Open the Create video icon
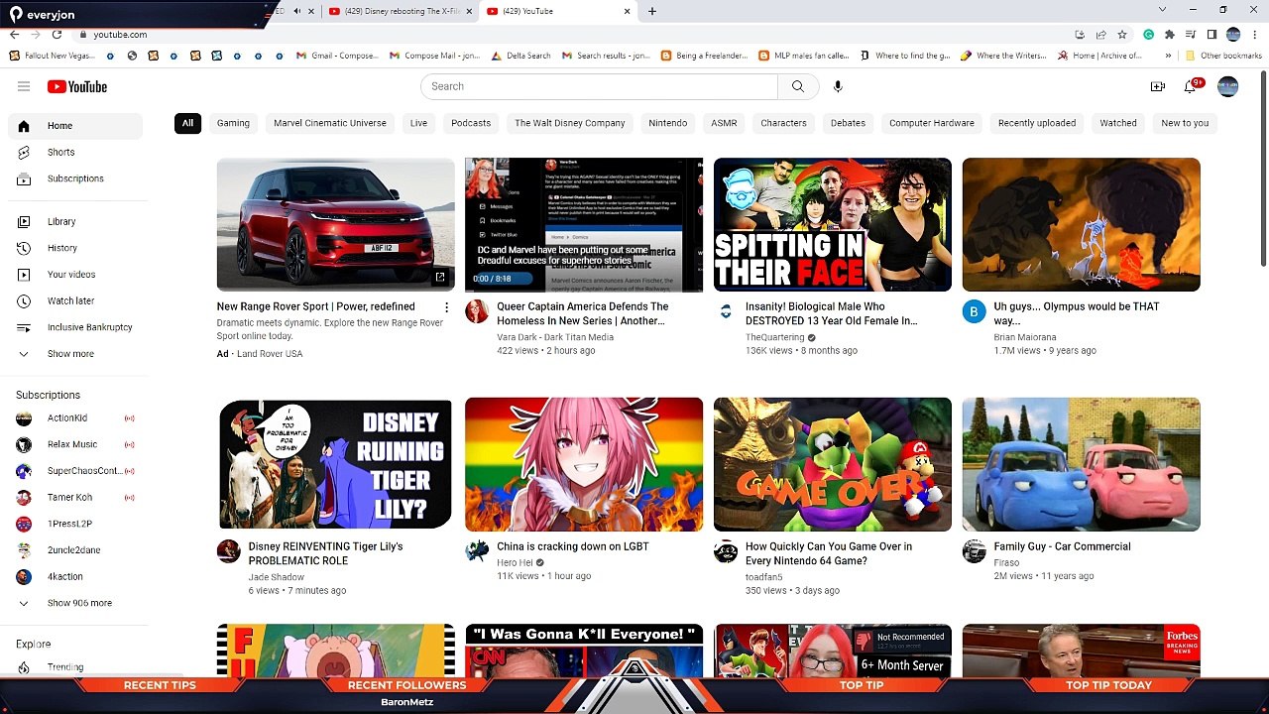This screenshot has height=714, width=1269. pos(1157,86)
